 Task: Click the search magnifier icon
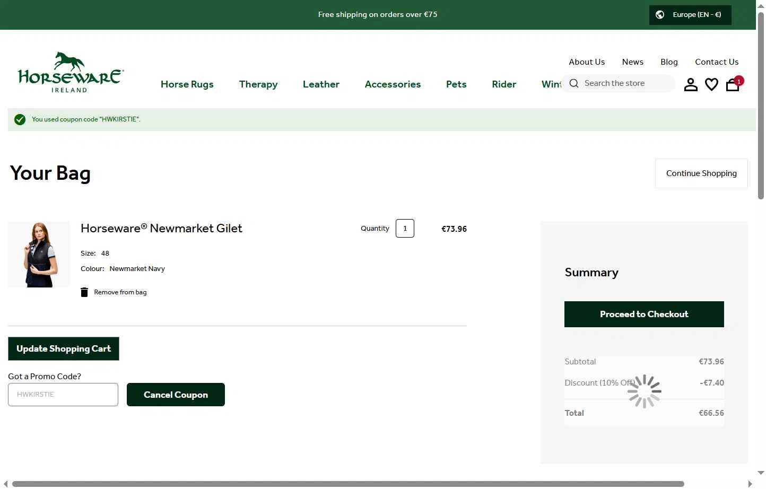point(574,83)
